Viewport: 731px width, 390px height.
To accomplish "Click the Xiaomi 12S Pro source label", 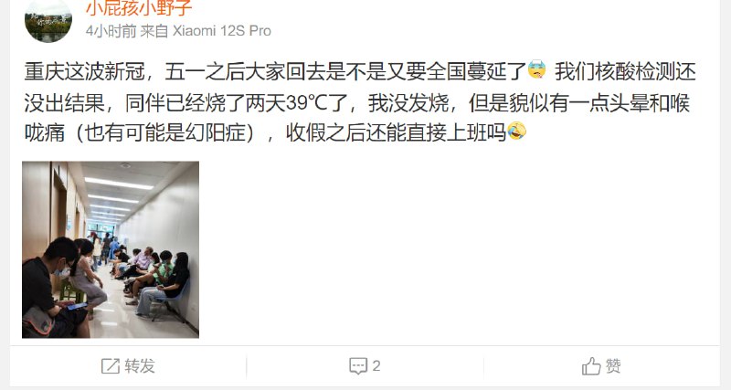I will pyautogui.click(x=222, y=31).
